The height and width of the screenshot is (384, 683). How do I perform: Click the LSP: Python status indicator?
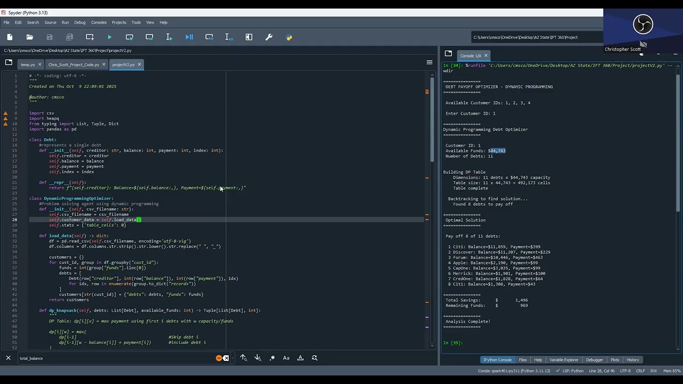tap(570, 371)
